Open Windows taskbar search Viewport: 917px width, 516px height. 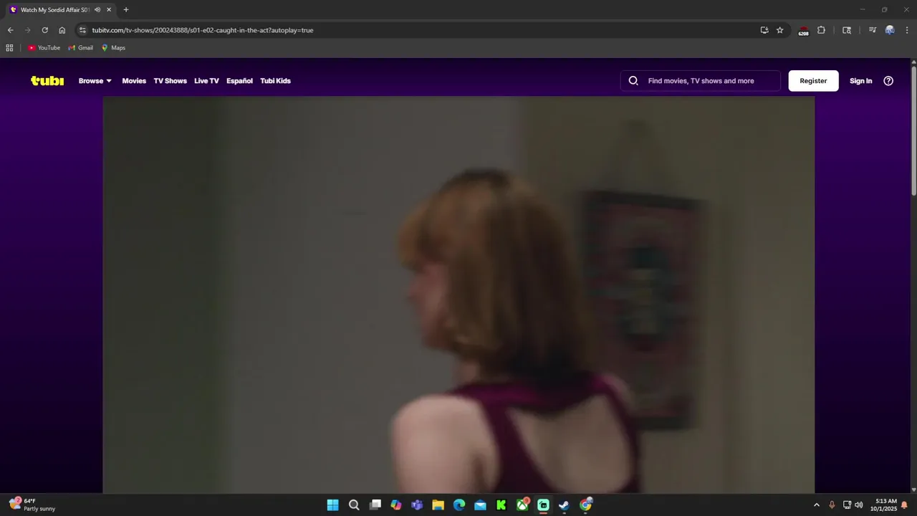(x=354, y=505)
